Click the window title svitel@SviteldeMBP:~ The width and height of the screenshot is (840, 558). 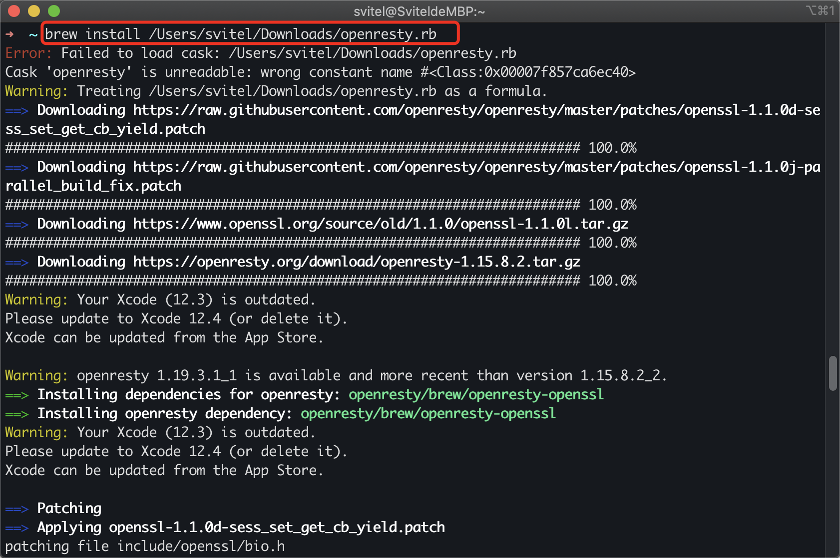[419, 11]
